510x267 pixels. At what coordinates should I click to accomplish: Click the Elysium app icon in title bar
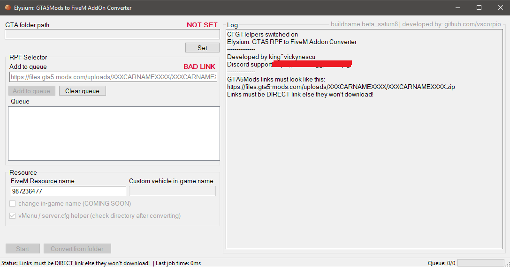click(x=8, y=7)
